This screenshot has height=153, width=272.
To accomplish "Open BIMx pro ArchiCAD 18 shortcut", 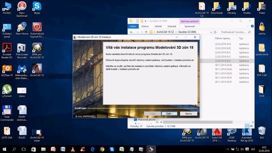I will pos(37,51).
